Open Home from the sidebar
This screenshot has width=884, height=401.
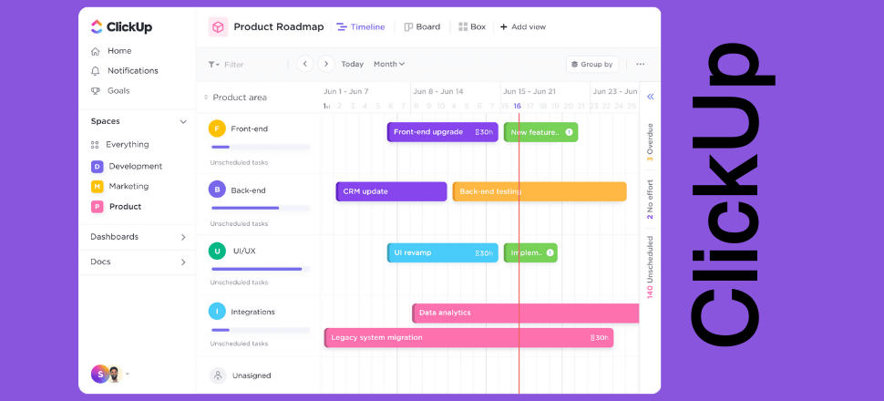(x=111, y=51)
